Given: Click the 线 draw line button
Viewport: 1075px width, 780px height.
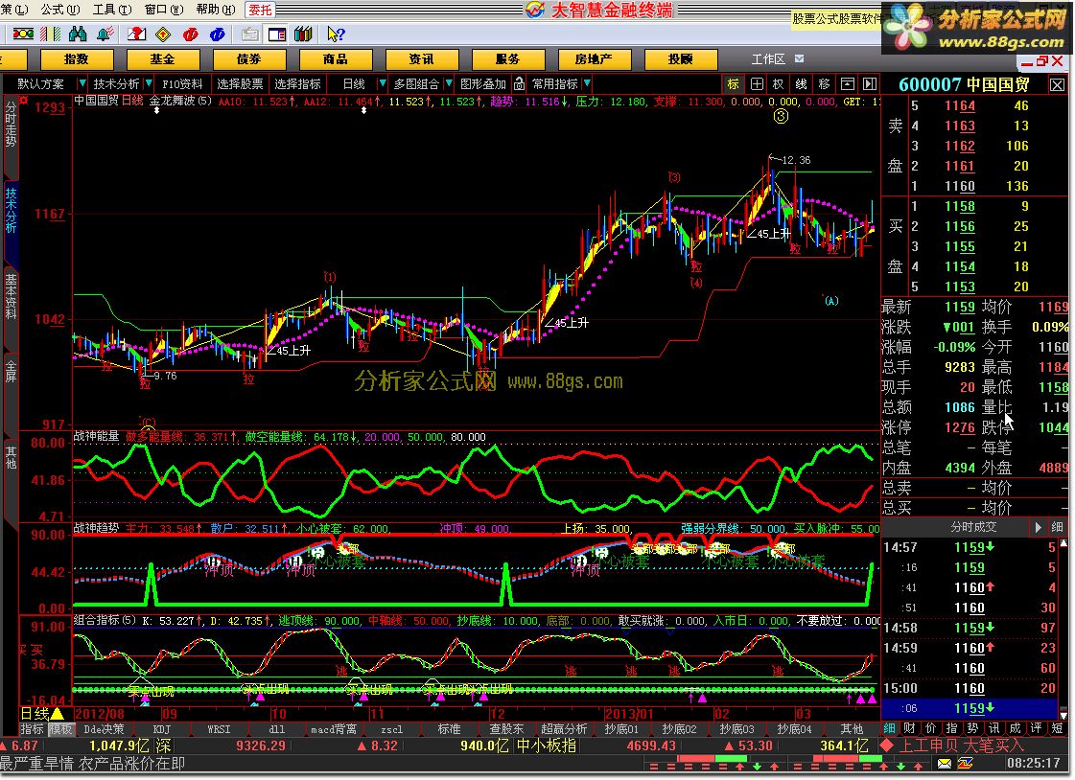Looking at the screenshot, I should click(802, 83).
